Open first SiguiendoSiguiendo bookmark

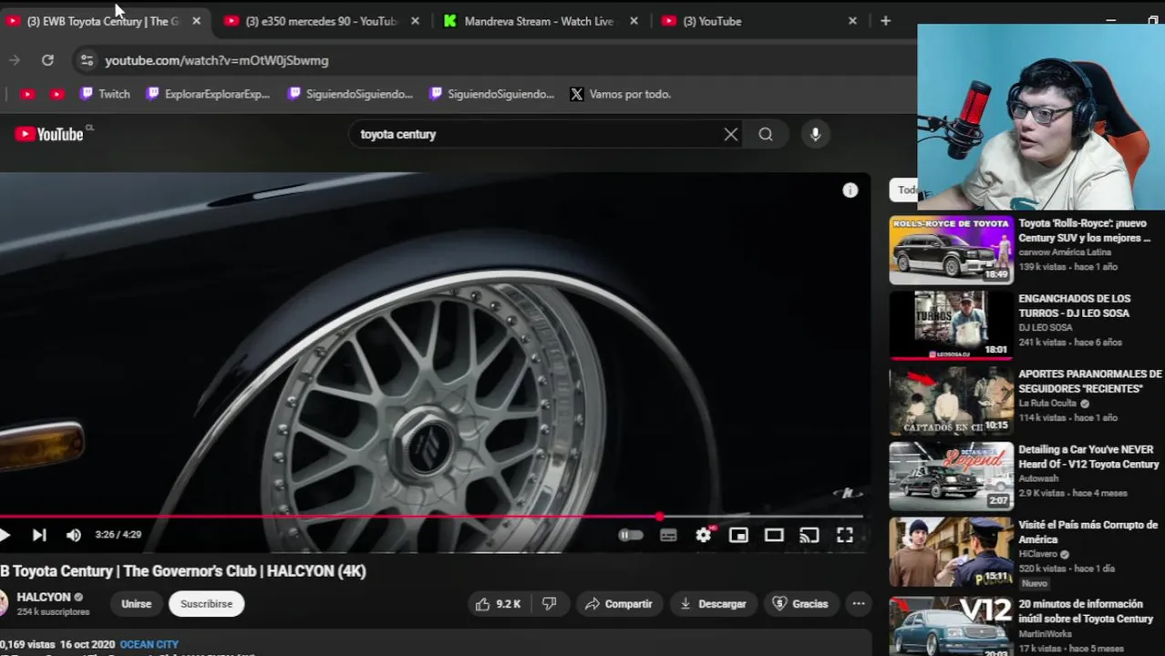coord(350,94)
